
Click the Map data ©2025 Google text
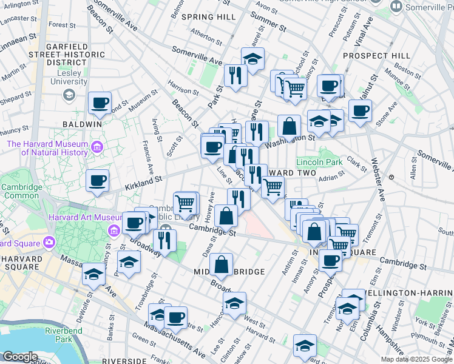(417, 360)
